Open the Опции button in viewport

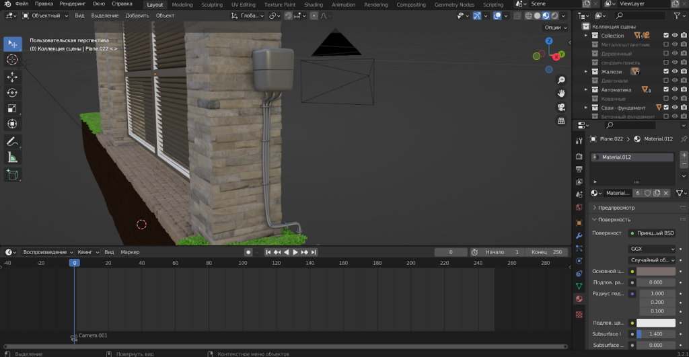(x=555, y=27)
